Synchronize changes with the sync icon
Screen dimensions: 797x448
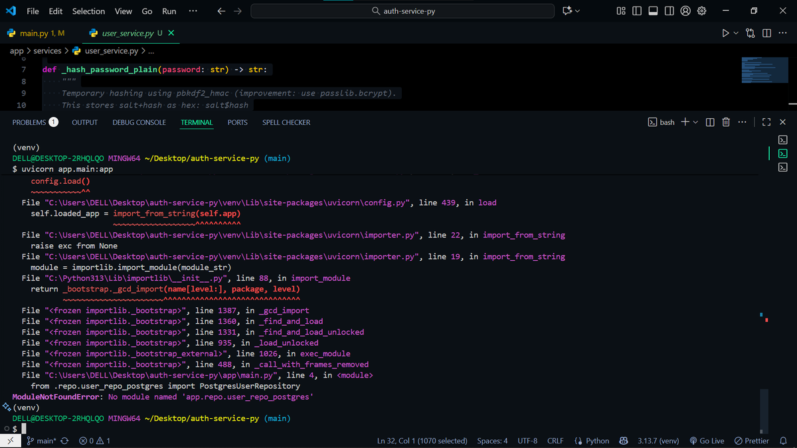tap(64, 441)
